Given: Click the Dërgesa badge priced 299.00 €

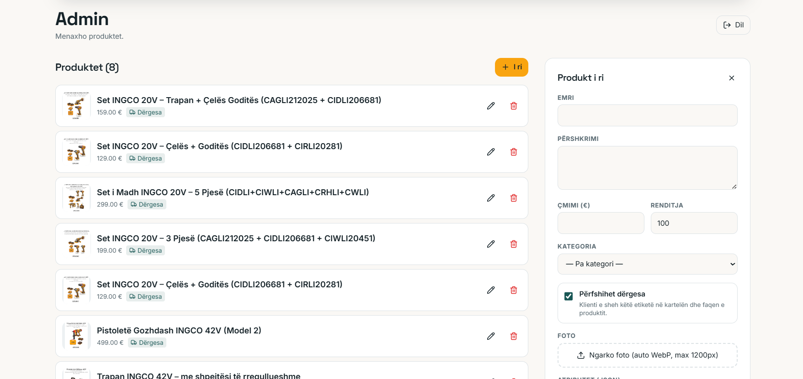Looking at the screenshot, I should 147,204.
